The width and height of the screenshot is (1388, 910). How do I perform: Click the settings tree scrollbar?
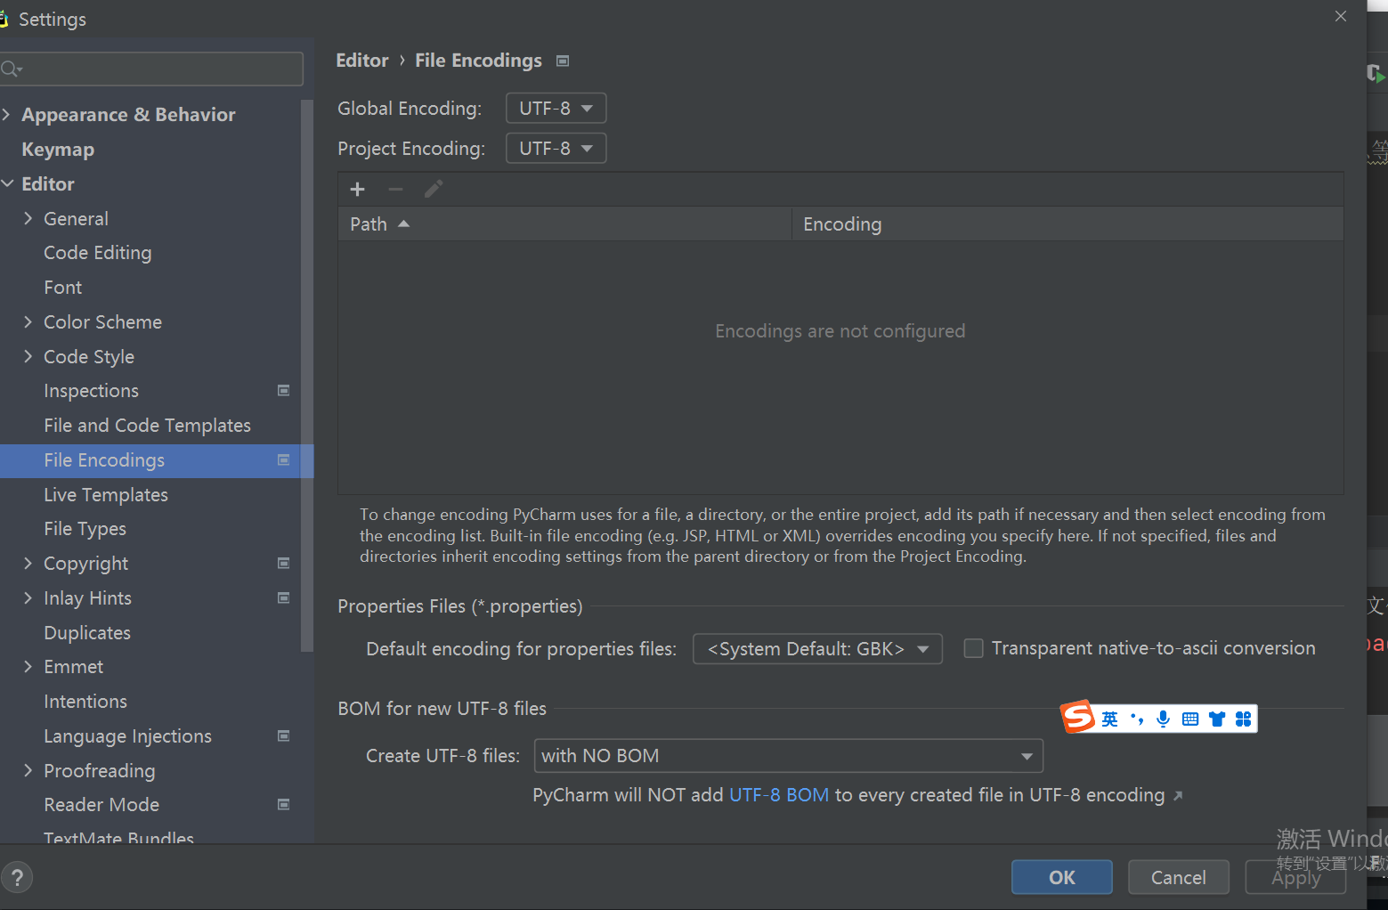[307, 376]
